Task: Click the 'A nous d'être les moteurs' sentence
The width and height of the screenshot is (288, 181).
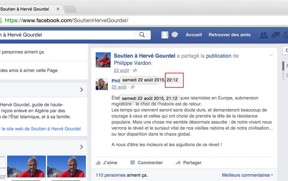Action: [166, 145]
